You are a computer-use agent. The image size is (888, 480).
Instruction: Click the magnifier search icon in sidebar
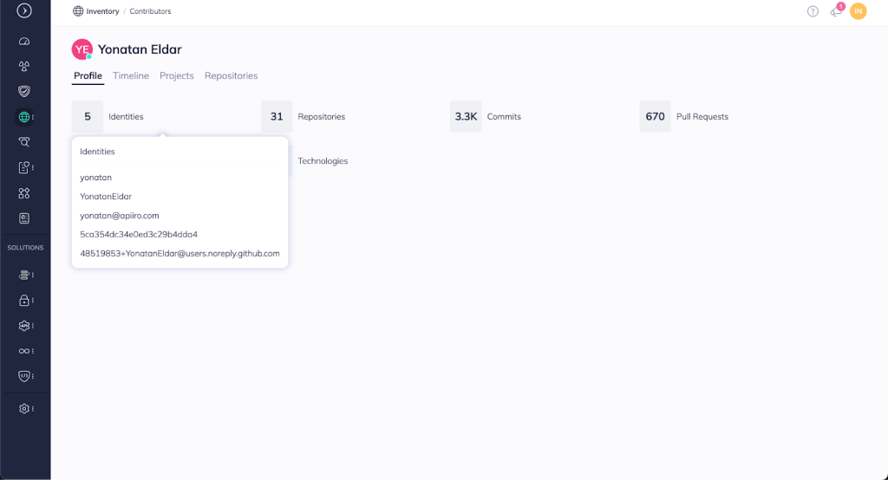coord(24,142)
